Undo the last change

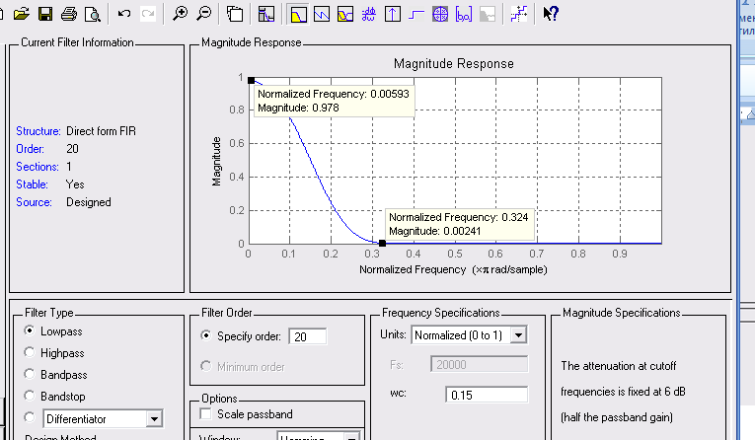tap(124, 14)
